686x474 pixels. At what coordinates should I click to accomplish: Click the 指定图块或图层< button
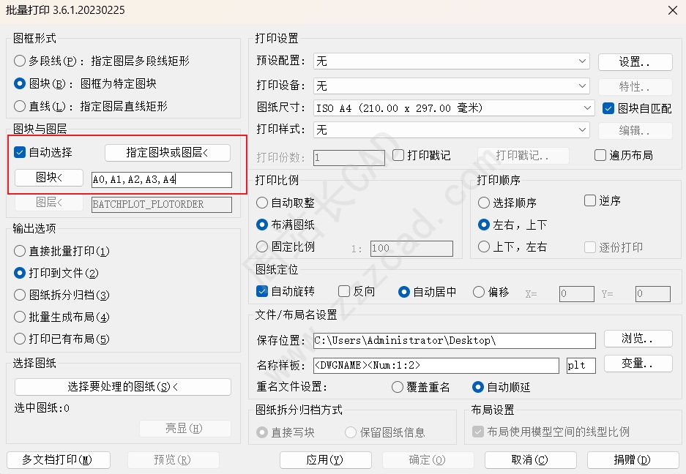(x=168, y=153)
